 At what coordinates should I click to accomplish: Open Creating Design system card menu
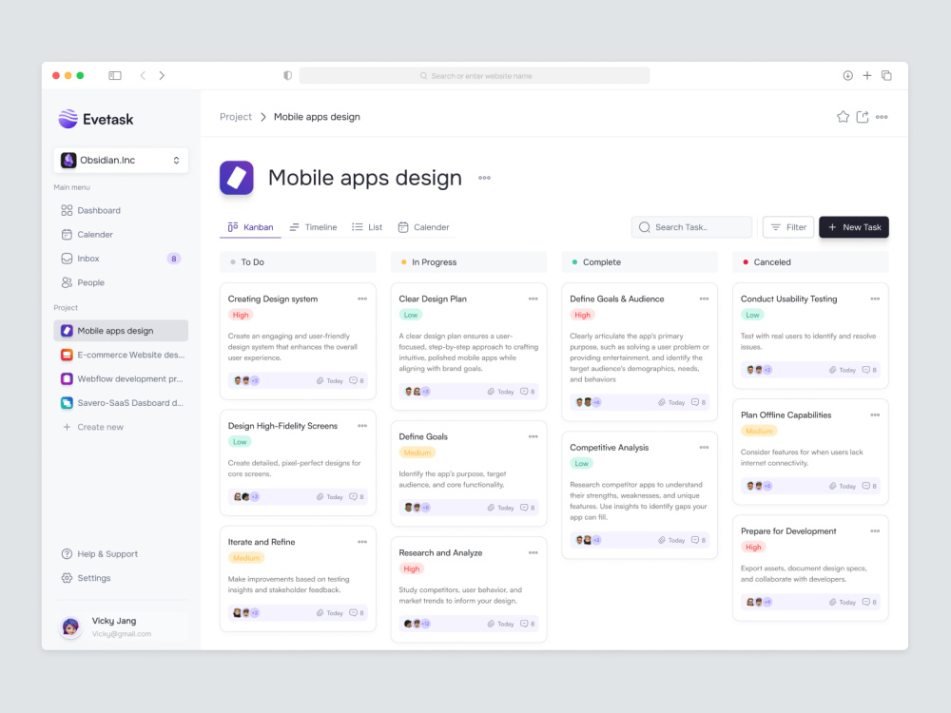362,299
